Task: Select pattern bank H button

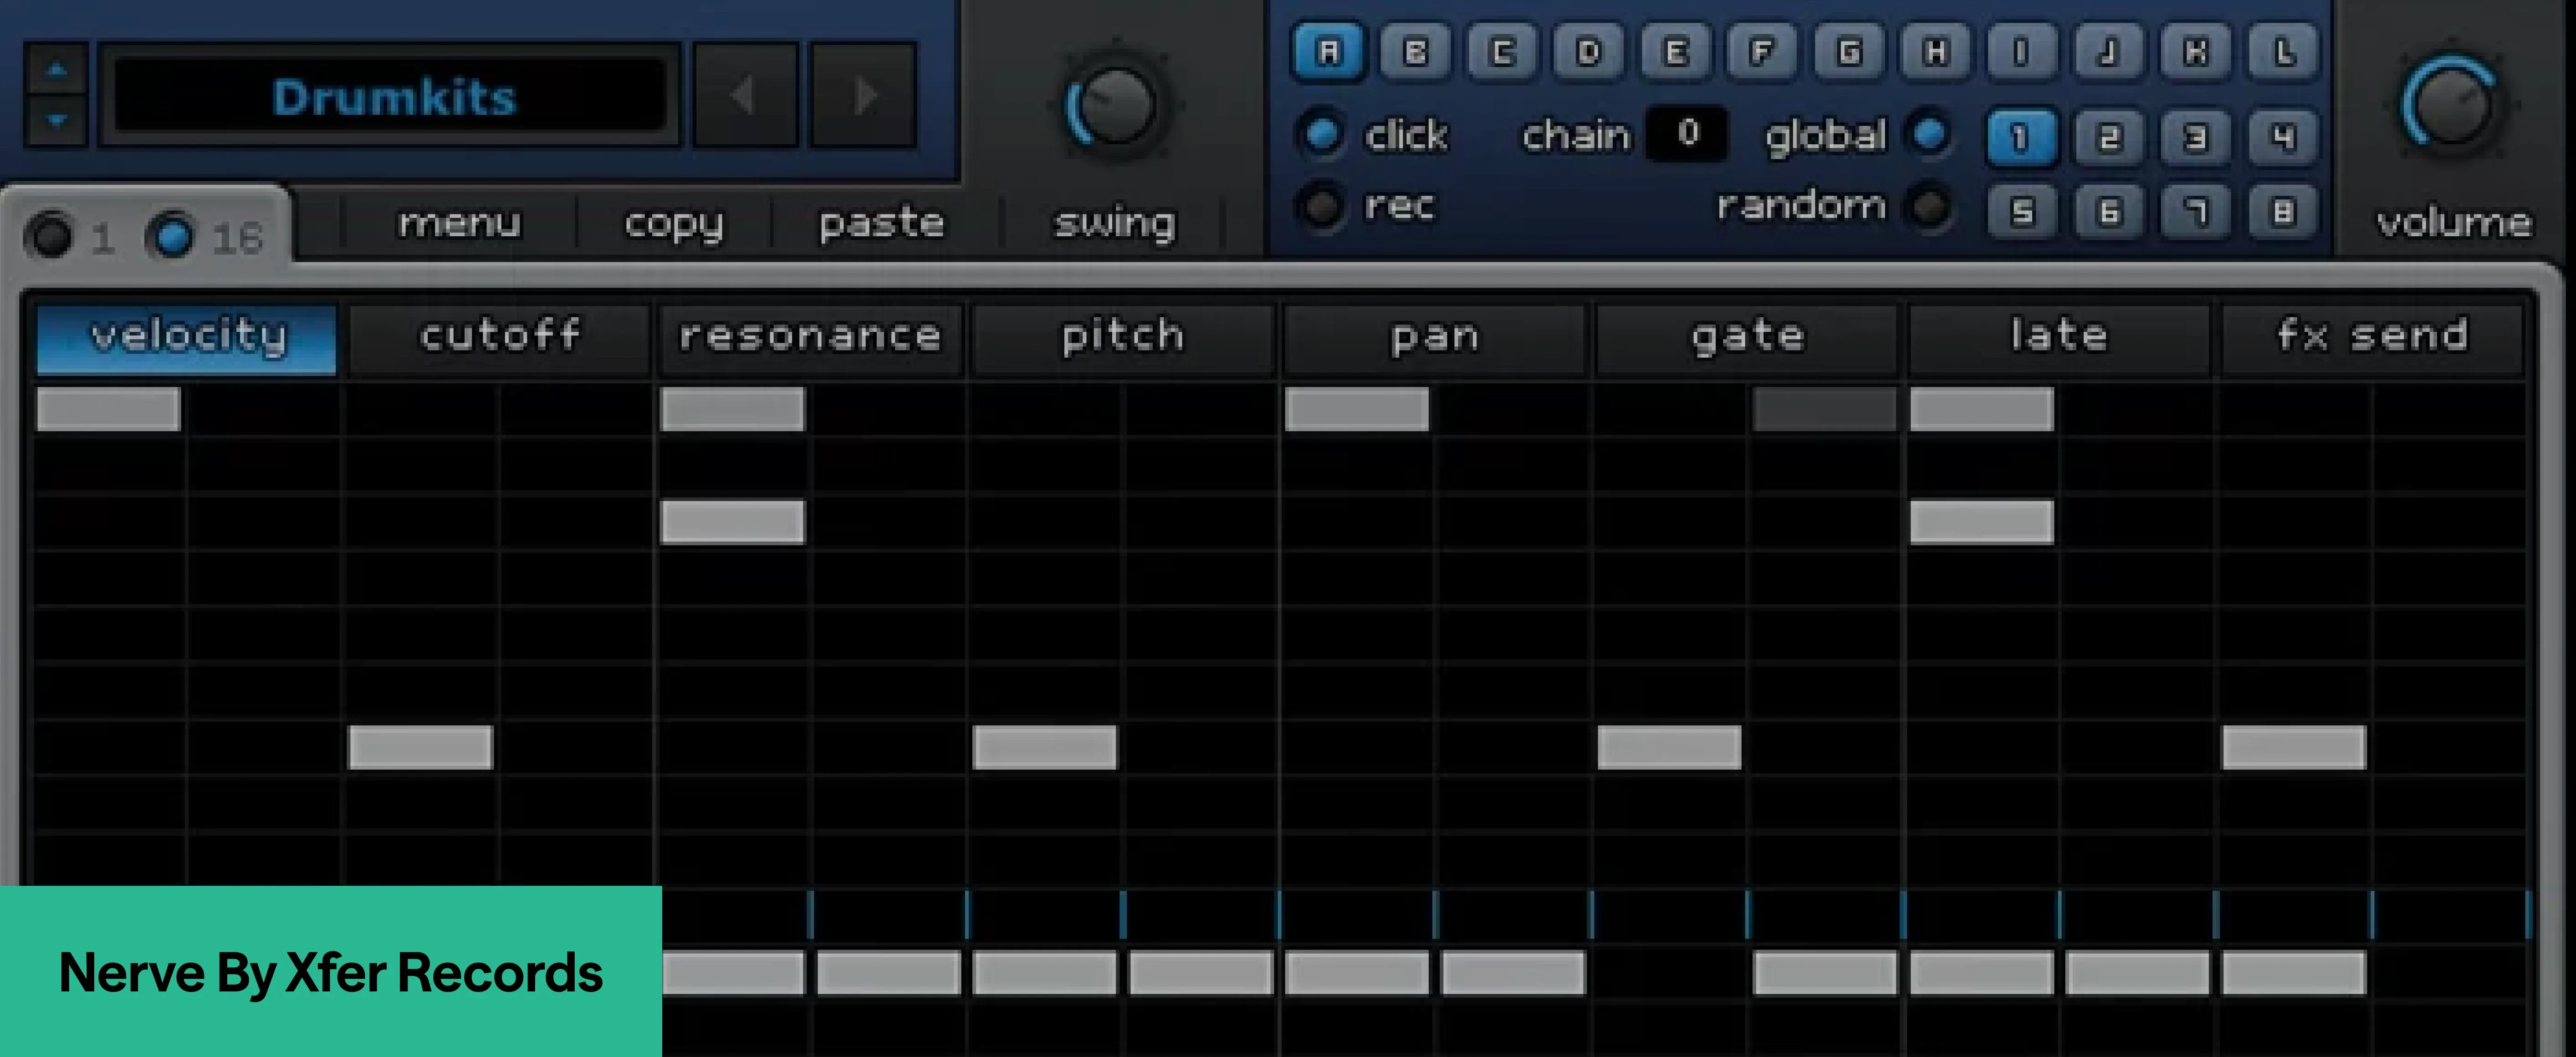Action: point(1936,51)
